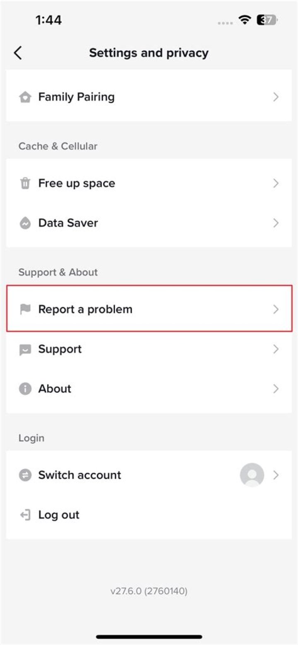Screen dimensions: 298x645
Task: Select the Family Pairing house icon
Action: [26, 97]
